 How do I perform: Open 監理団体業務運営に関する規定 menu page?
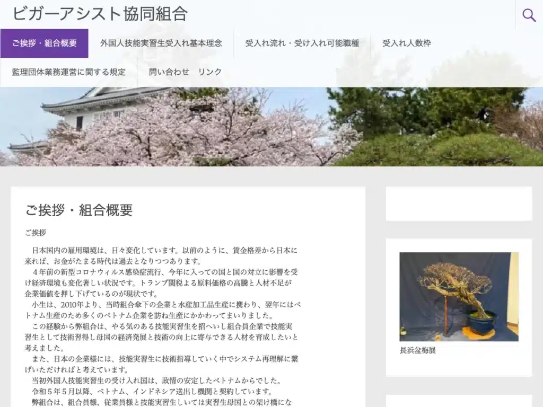69,72
